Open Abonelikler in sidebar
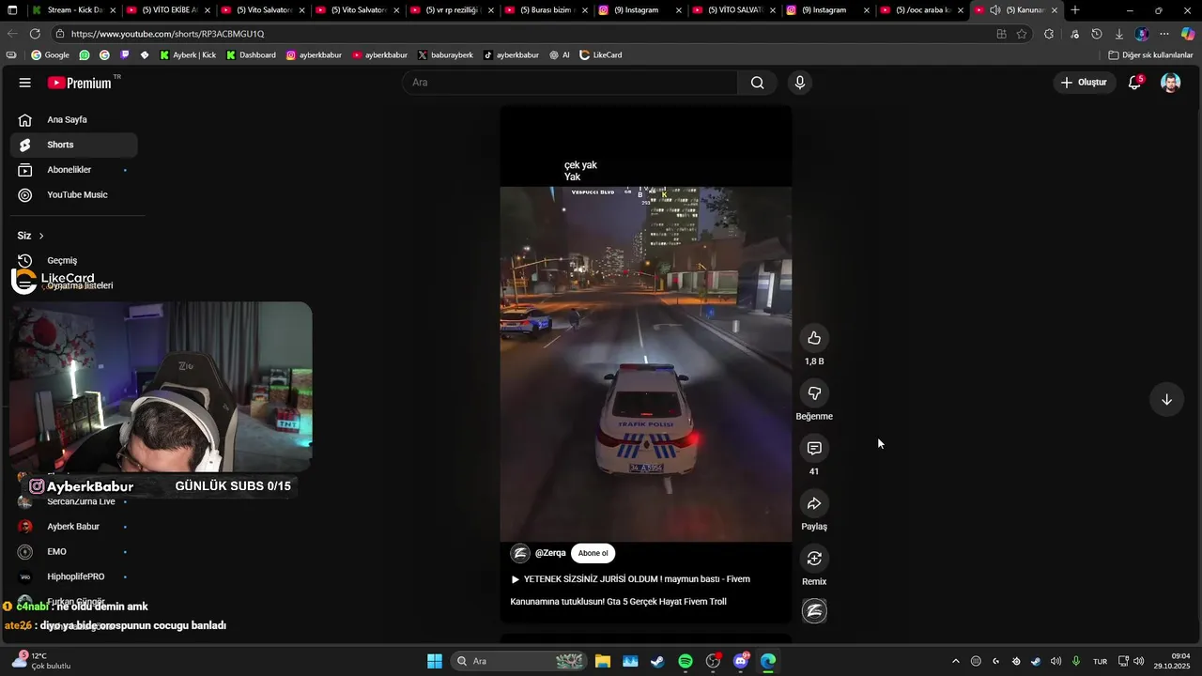Image resolution: width=1202 pixels, height=676 pixels. [x=73, y=170]
